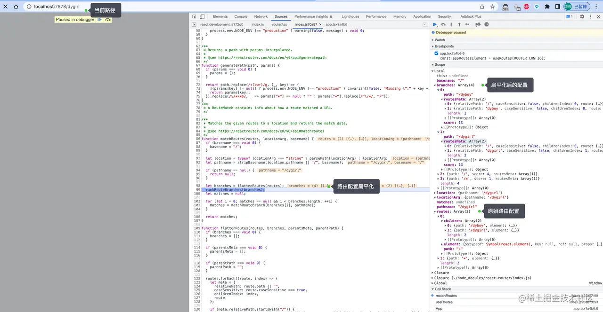This screenshot has height=312, width=603.
Task: Step over from the page's paused overlay
Action: (108, 19)
